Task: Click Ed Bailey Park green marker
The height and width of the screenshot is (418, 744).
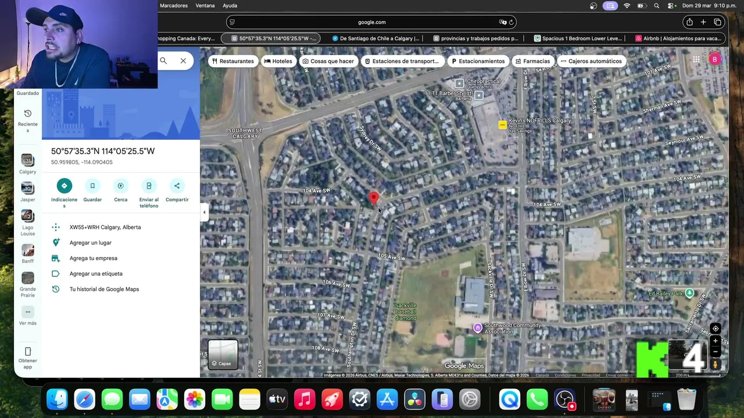Action: 689,293
